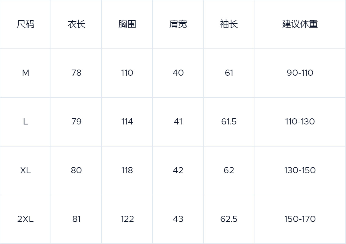Select the 肩宽 column header
346x244 pixels.
click(178, 24)
